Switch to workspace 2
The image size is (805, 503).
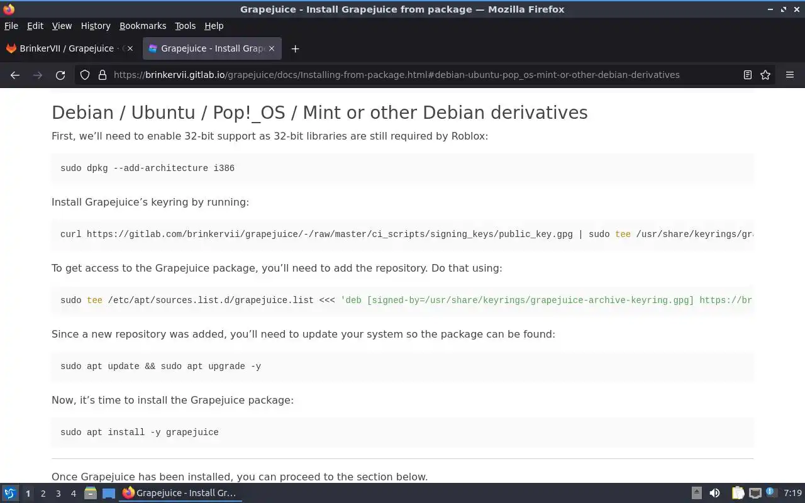43,494
